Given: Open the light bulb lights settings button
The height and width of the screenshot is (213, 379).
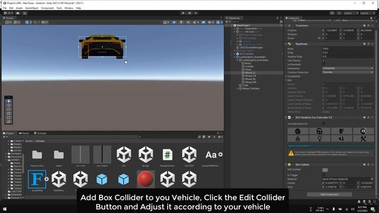Looking at the screenshot, I should click(320, 138).
